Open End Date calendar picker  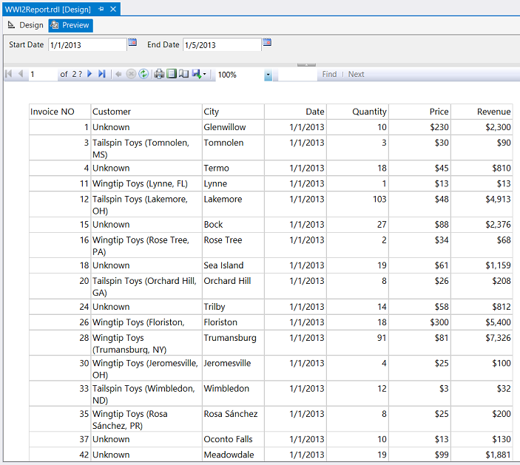coord(267,43)
